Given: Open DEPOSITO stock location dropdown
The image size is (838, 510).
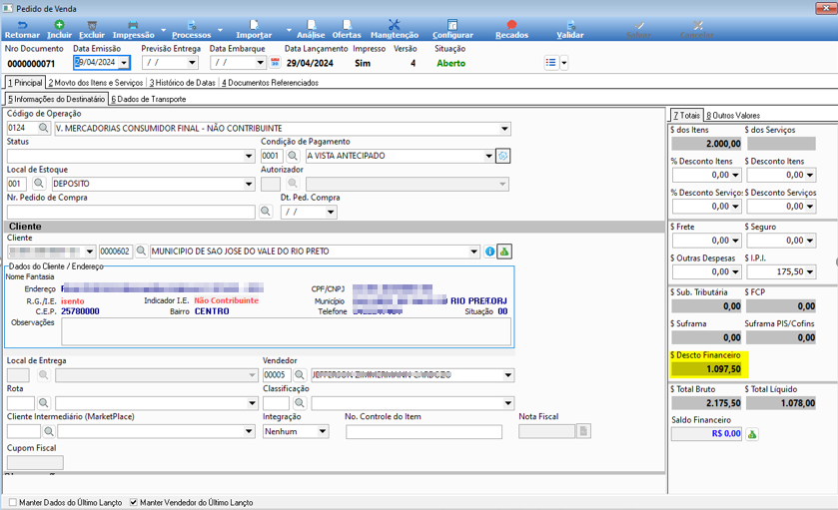Looking at the screenshot, I should pos(249,184).
